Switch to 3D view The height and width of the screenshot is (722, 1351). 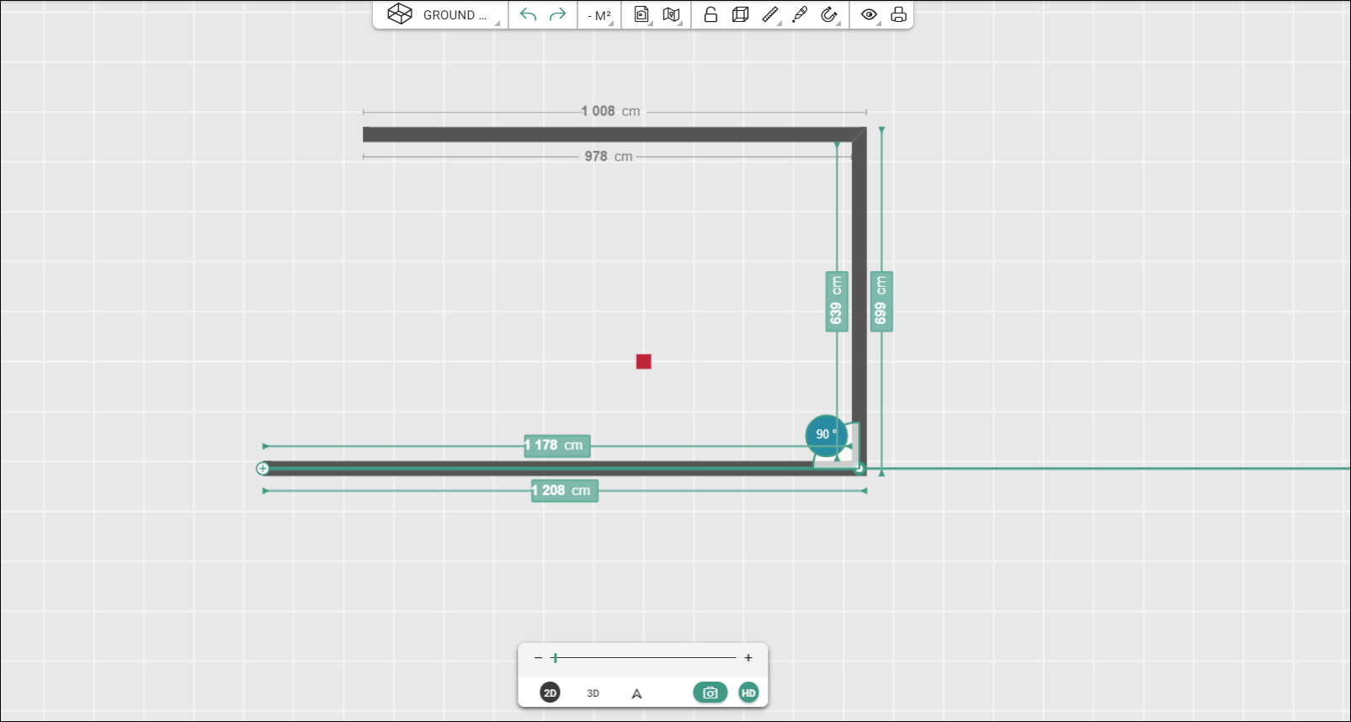click(593, 693)
